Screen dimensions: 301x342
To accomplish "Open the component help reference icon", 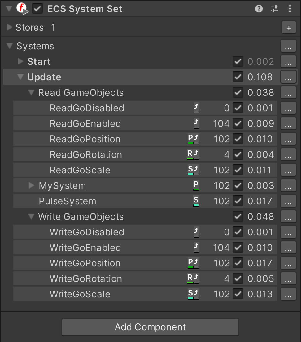I will (259, 9).
